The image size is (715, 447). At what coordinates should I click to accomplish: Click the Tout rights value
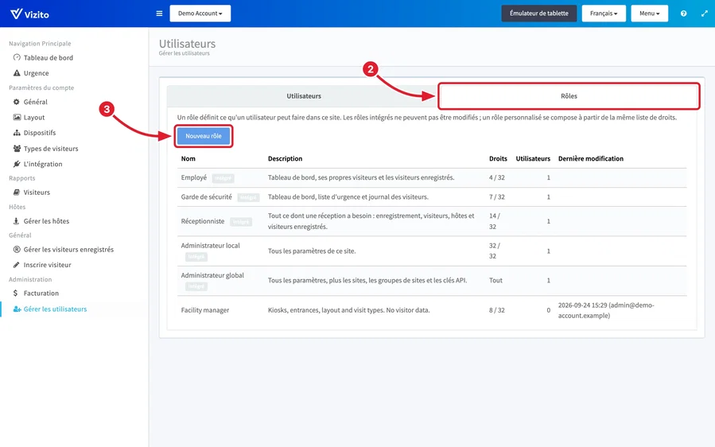(x=495, y=281)
